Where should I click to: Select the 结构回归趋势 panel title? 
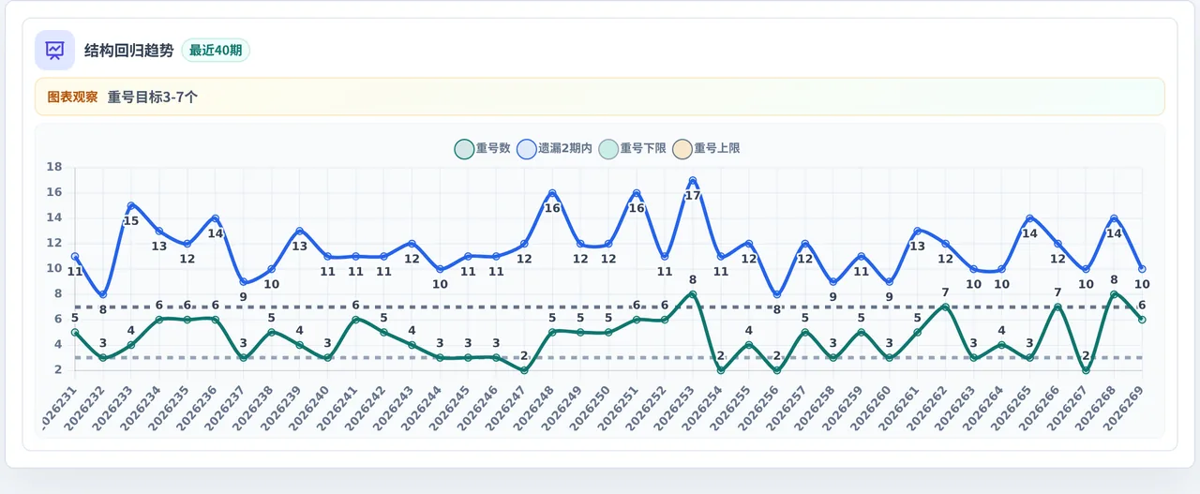(129, 51)
